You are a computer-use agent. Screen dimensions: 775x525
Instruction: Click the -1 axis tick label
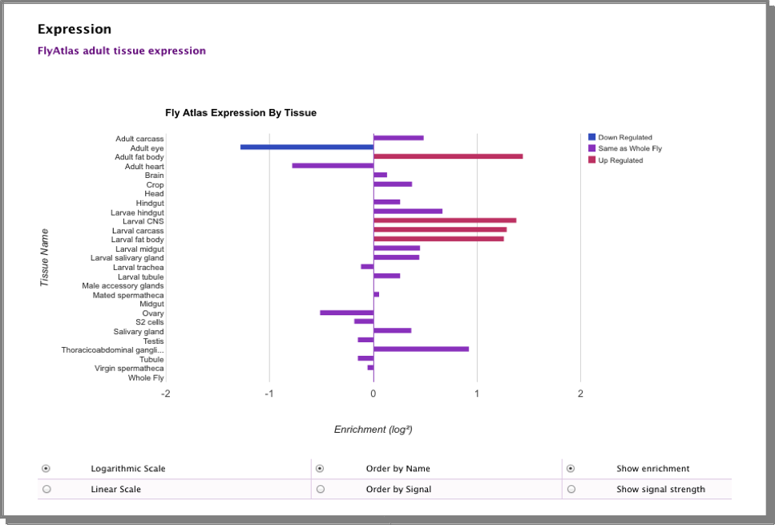(268, 394)
